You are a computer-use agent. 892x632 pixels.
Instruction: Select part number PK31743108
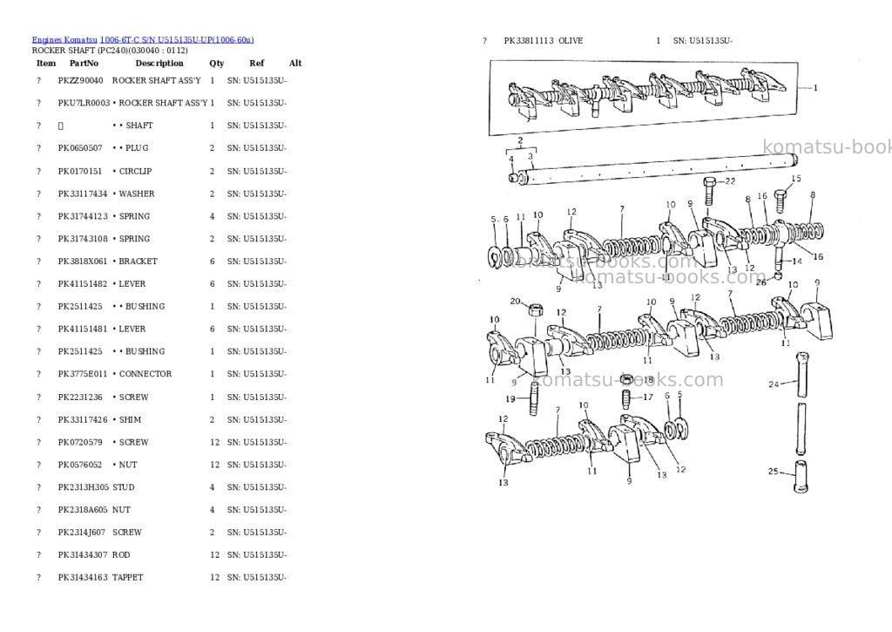pos(83,239)
